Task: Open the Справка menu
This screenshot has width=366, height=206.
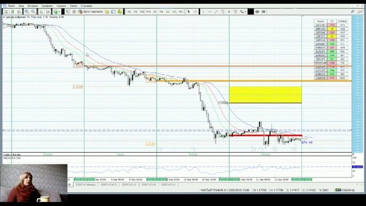Action: pos(86,6)
